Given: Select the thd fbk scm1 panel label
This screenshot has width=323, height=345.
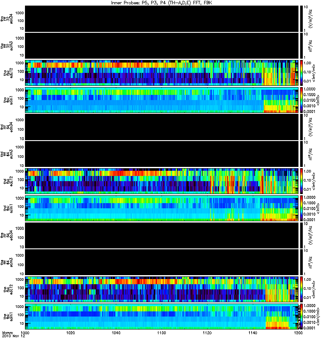Looking at the screenshot, I should (8, 208).
